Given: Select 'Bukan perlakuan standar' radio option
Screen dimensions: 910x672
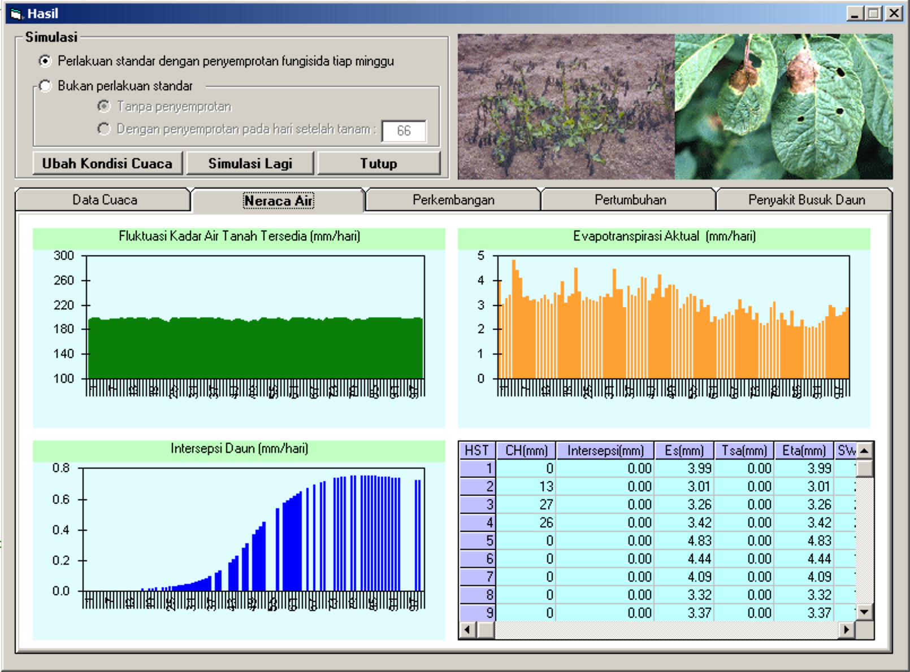Looking at the screenshot, I should pos(45,86).
